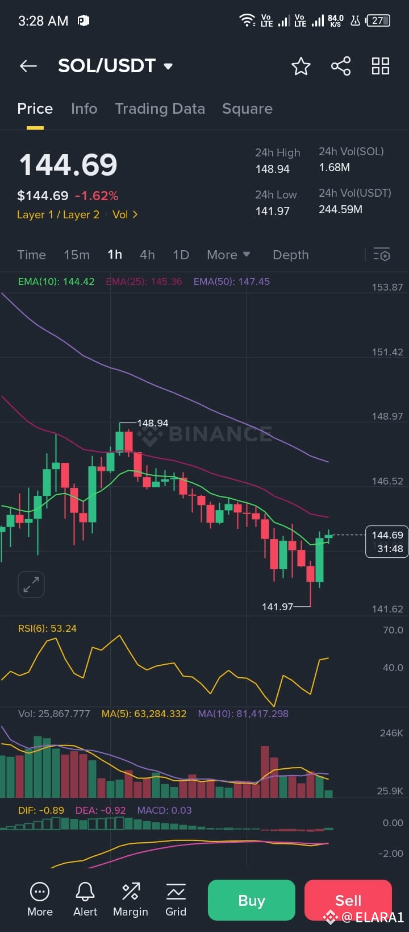Tap the Wi-Fi status bar icon

(247, 21)
